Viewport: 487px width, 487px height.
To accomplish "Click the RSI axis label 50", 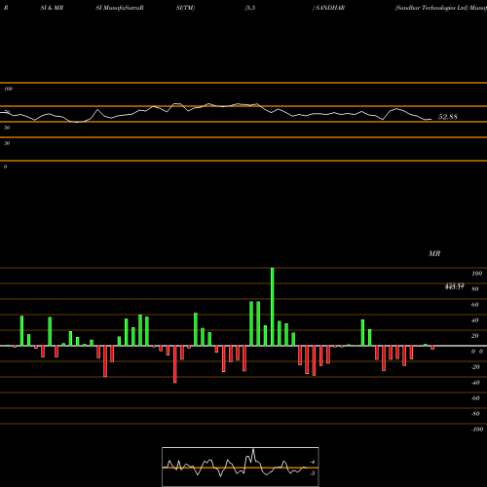I will [7, 128].
